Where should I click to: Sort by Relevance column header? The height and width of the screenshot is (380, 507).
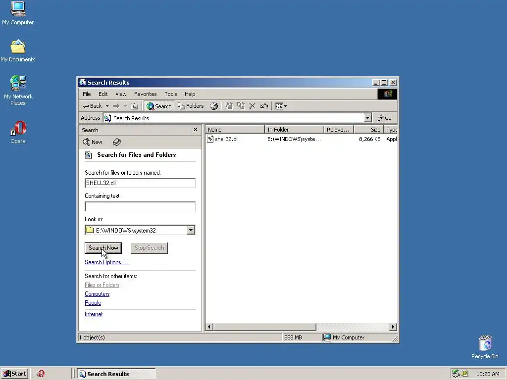click(x=339, y=130)
